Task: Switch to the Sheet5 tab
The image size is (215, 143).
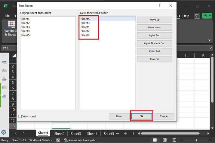Action: (109, 134)
